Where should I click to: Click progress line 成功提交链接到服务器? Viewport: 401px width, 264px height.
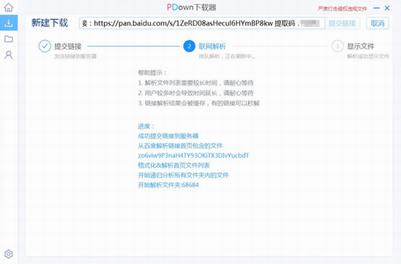(168, 136)
